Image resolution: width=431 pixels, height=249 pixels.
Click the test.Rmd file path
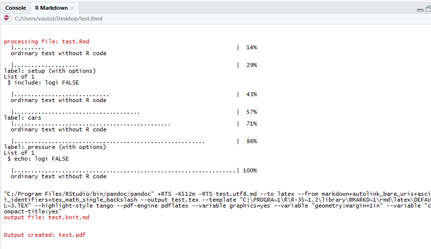pos(58,19)
